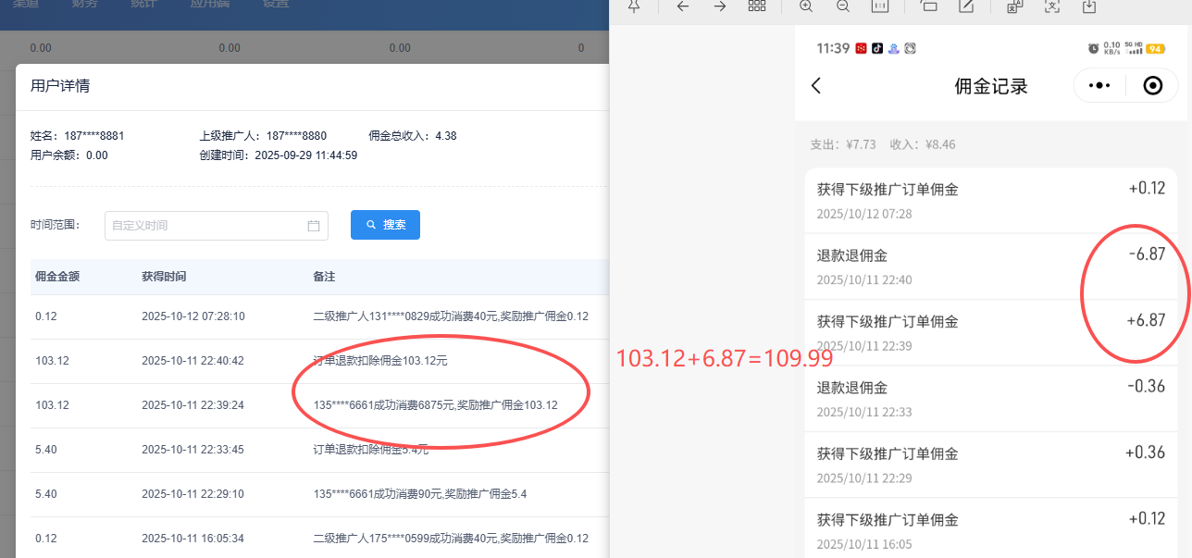Select timestamp 2025-10-11 22:33:45 cell
The image size is (1192, 558).
192,450
